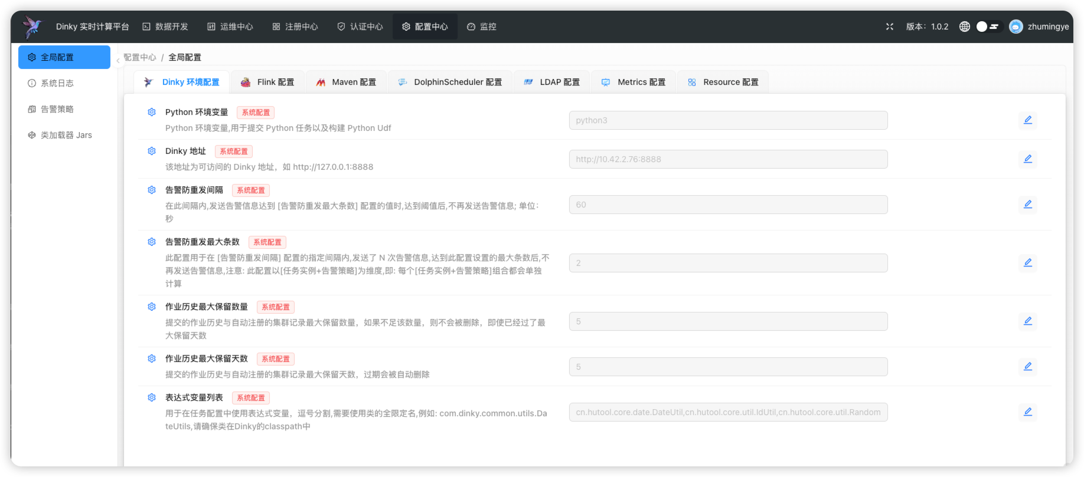Click gear icon beside Python 环境变量

coord(152,112)
